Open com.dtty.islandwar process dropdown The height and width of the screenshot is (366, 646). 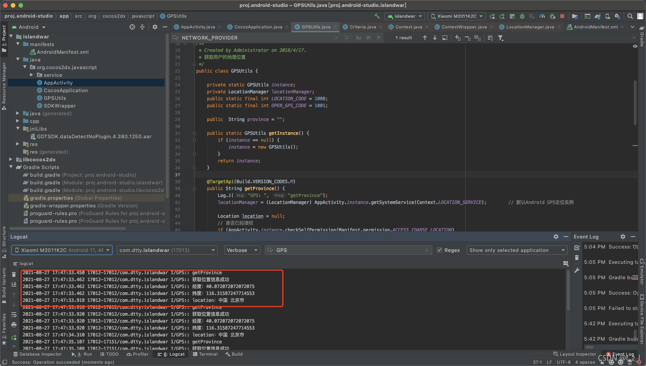click(x=167, y=250)
